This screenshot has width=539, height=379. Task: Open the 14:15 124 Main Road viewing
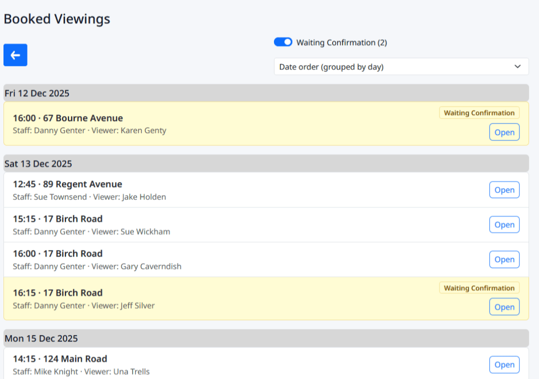pyautogui.click(x=504, y=364)
